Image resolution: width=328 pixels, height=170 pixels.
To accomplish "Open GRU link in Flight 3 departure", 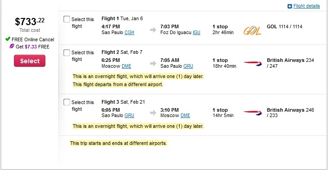I will tap(129, 115).
